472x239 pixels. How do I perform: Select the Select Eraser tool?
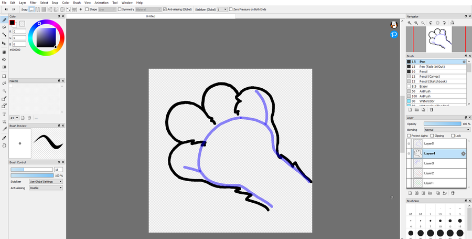click(4, 106)
